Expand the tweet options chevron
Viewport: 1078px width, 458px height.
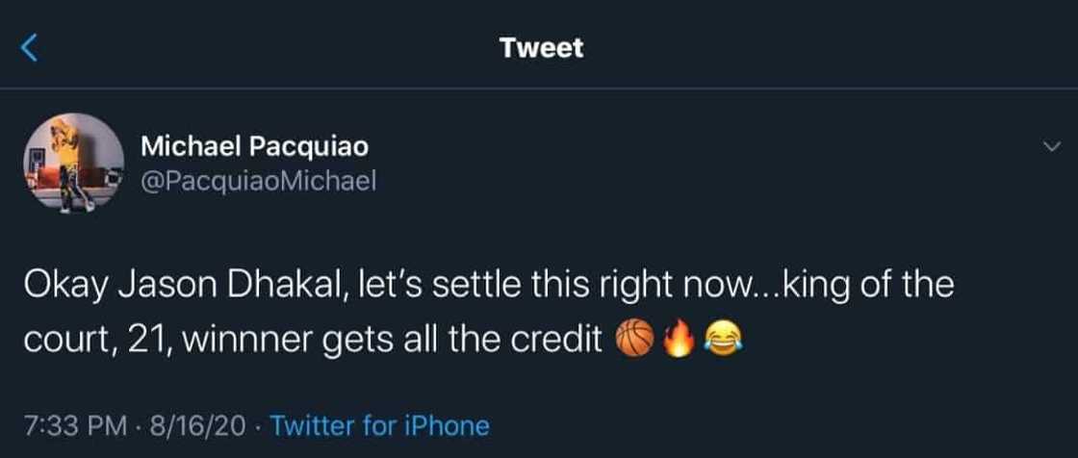pyautogui.click(x=1050, y=147)
